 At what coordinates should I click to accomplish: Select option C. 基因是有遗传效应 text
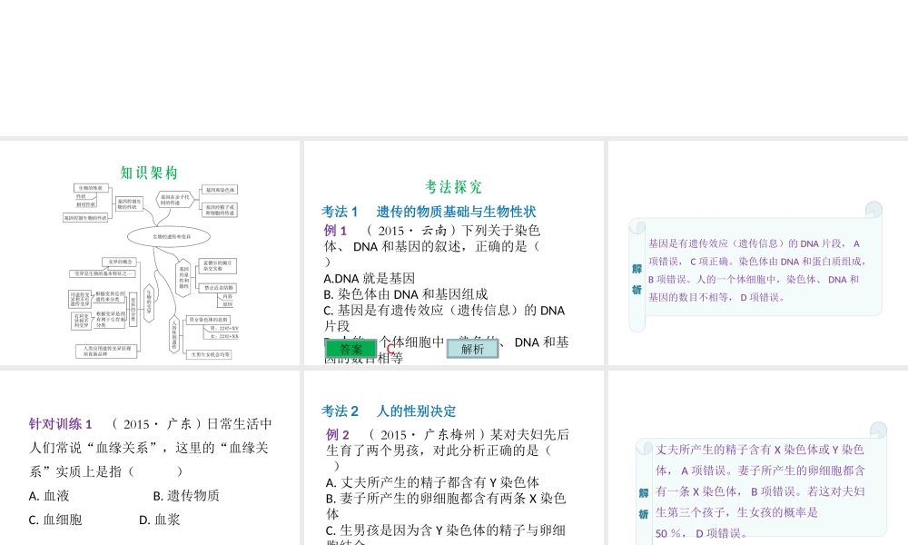click(444, 318)
